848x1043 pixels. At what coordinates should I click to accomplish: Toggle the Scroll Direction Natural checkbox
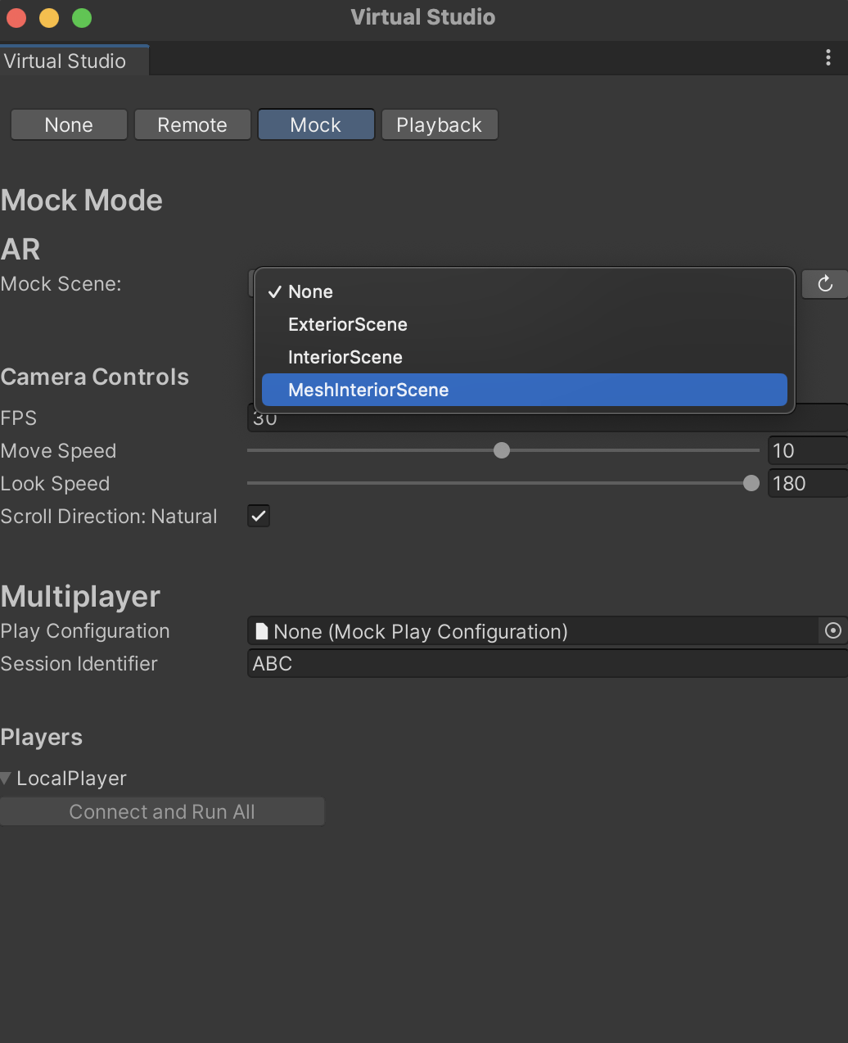[x=258, y=516]
